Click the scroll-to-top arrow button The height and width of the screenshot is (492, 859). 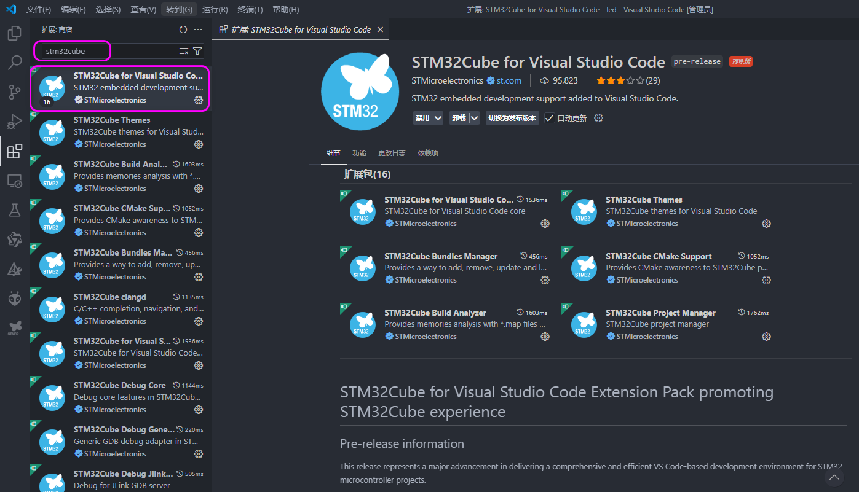[834, 477]
